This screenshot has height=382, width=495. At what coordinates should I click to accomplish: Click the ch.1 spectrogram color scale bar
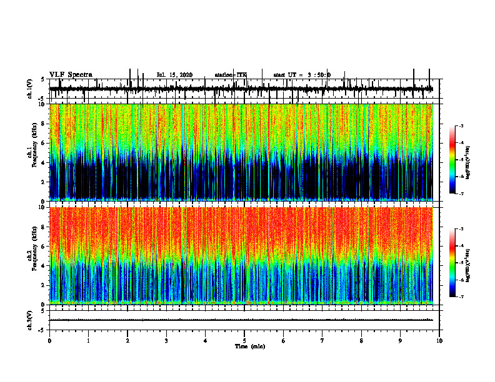tap(452, 160)
